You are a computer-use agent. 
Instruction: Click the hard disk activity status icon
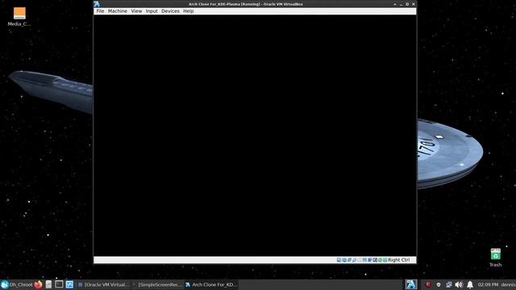(x=339, y=259)
